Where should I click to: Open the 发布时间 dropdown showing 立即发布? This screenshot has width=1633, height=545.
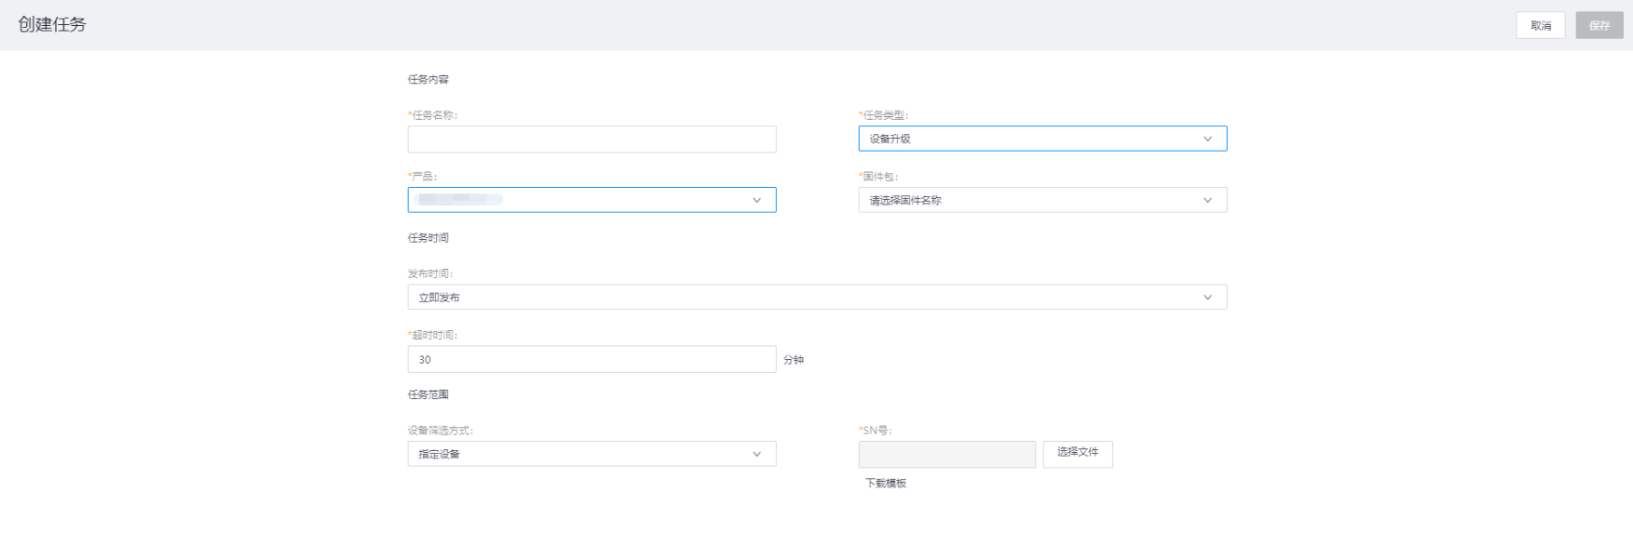(801, 298)
